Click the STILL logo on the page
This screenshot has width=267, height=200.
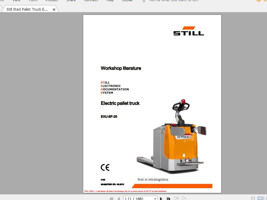[189, 31]
